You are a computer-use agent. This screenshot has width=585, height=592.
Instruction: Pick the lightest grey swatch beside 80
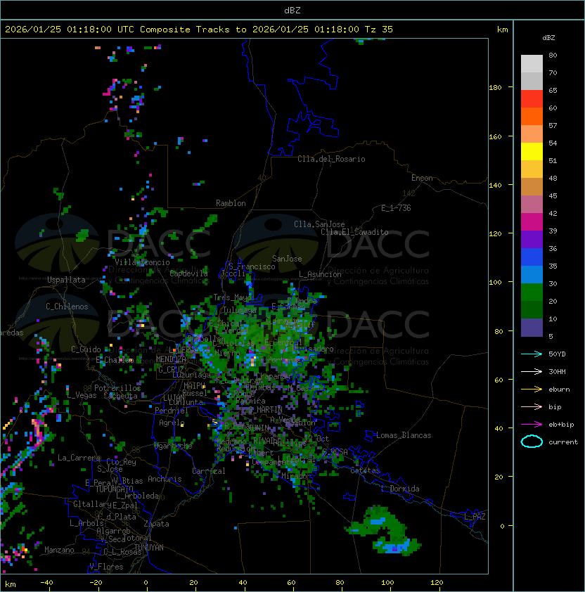coord(532,64)
